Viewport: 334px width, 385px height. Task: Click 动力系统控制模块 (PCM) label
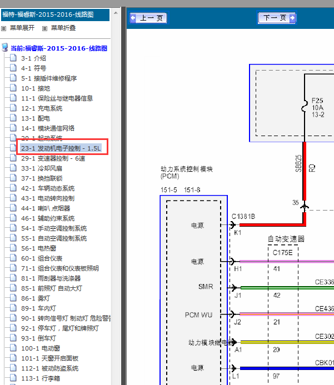point(186,173)
